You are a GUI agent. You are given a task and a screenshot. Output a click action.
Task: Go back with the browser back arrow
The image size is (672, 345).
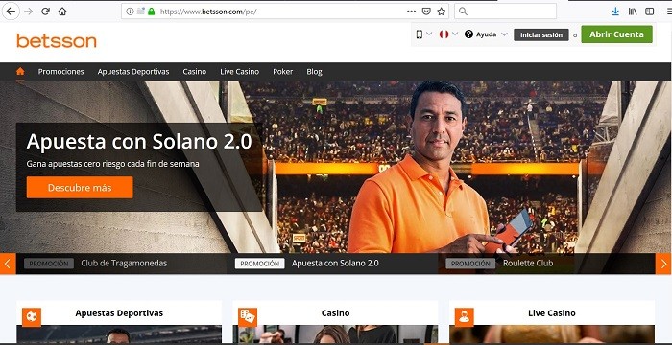pos(11,11)
